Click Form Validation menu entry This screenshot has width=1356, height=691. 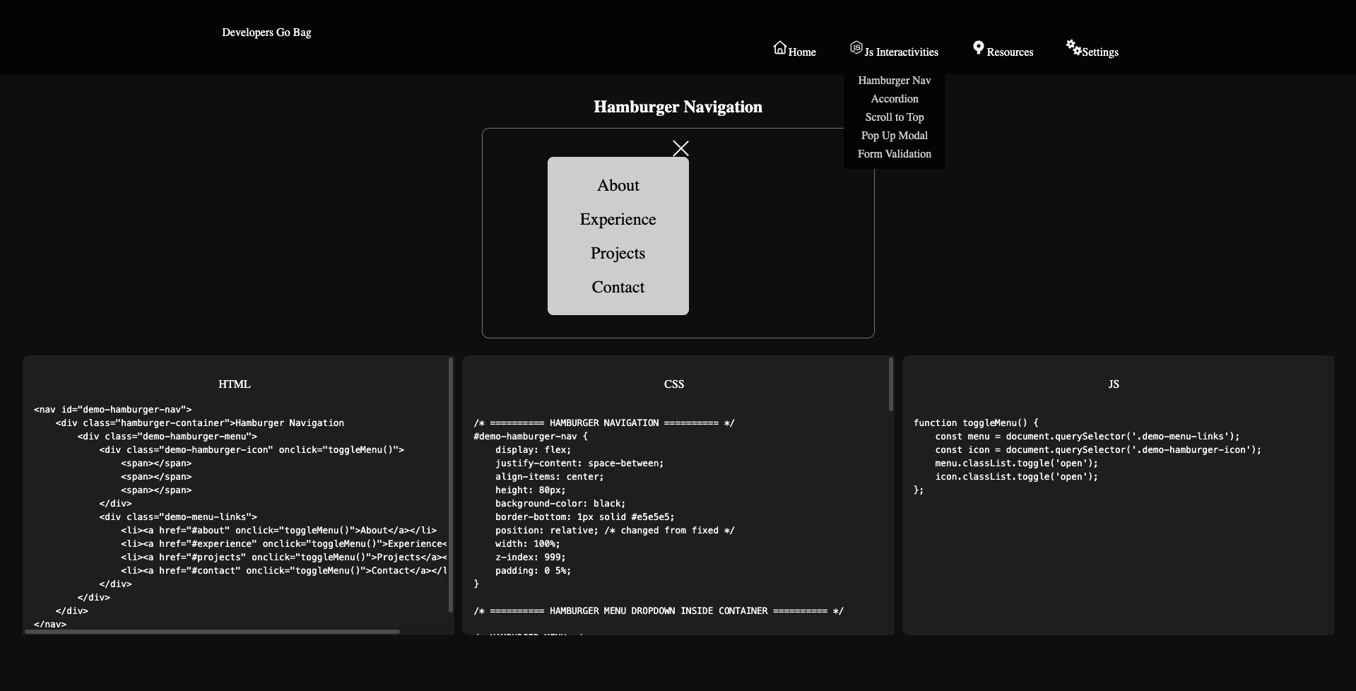click(x=895, y=153)
